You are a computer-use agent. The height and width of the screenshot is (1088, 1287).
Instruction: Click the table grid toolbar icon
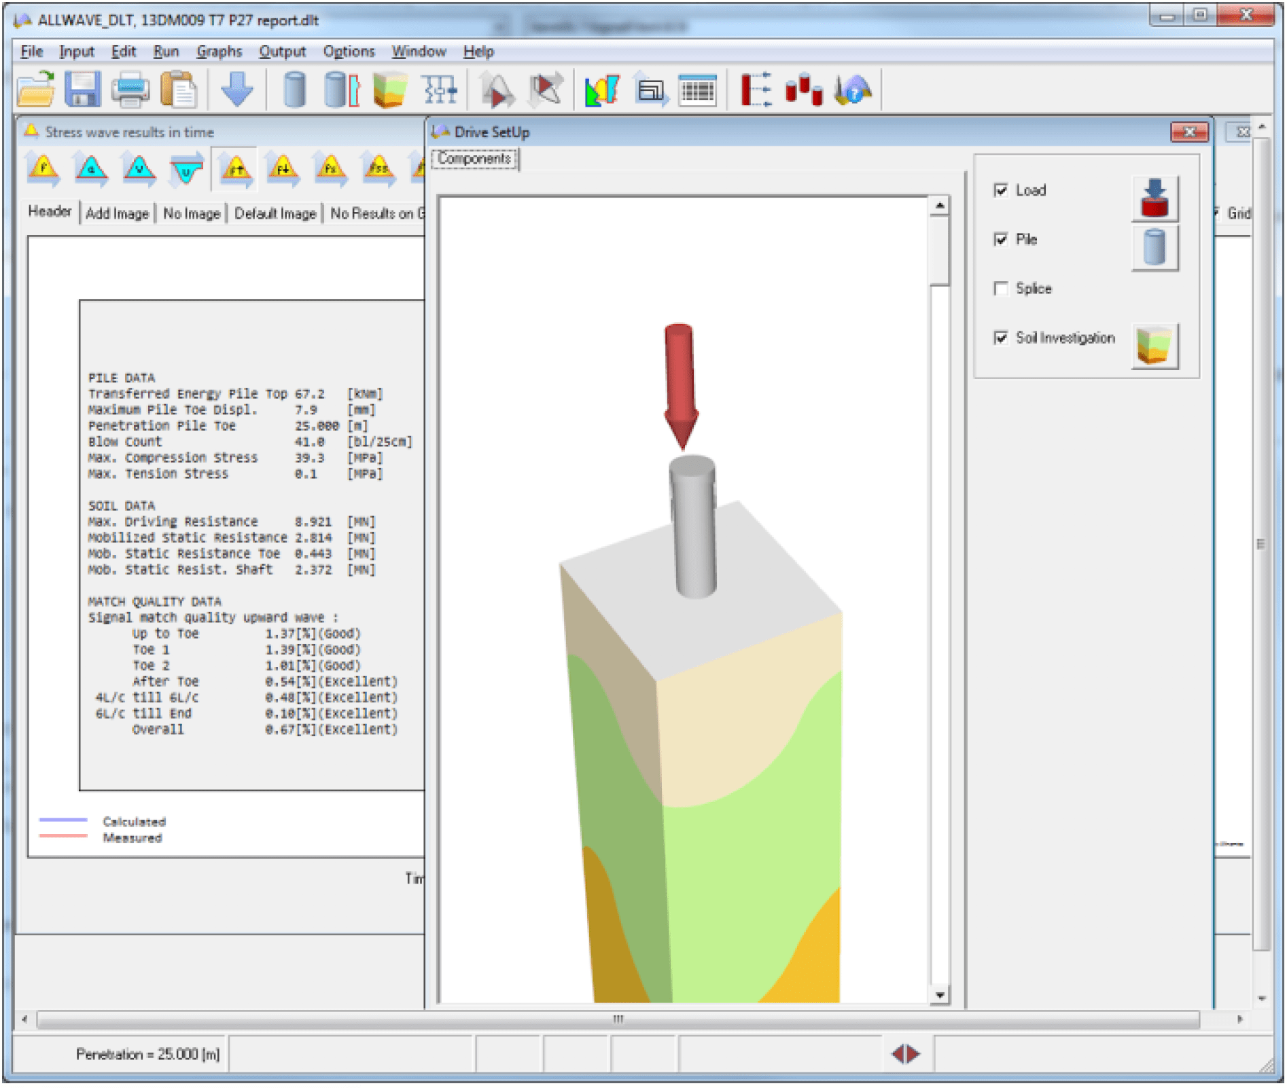(698, 90)
